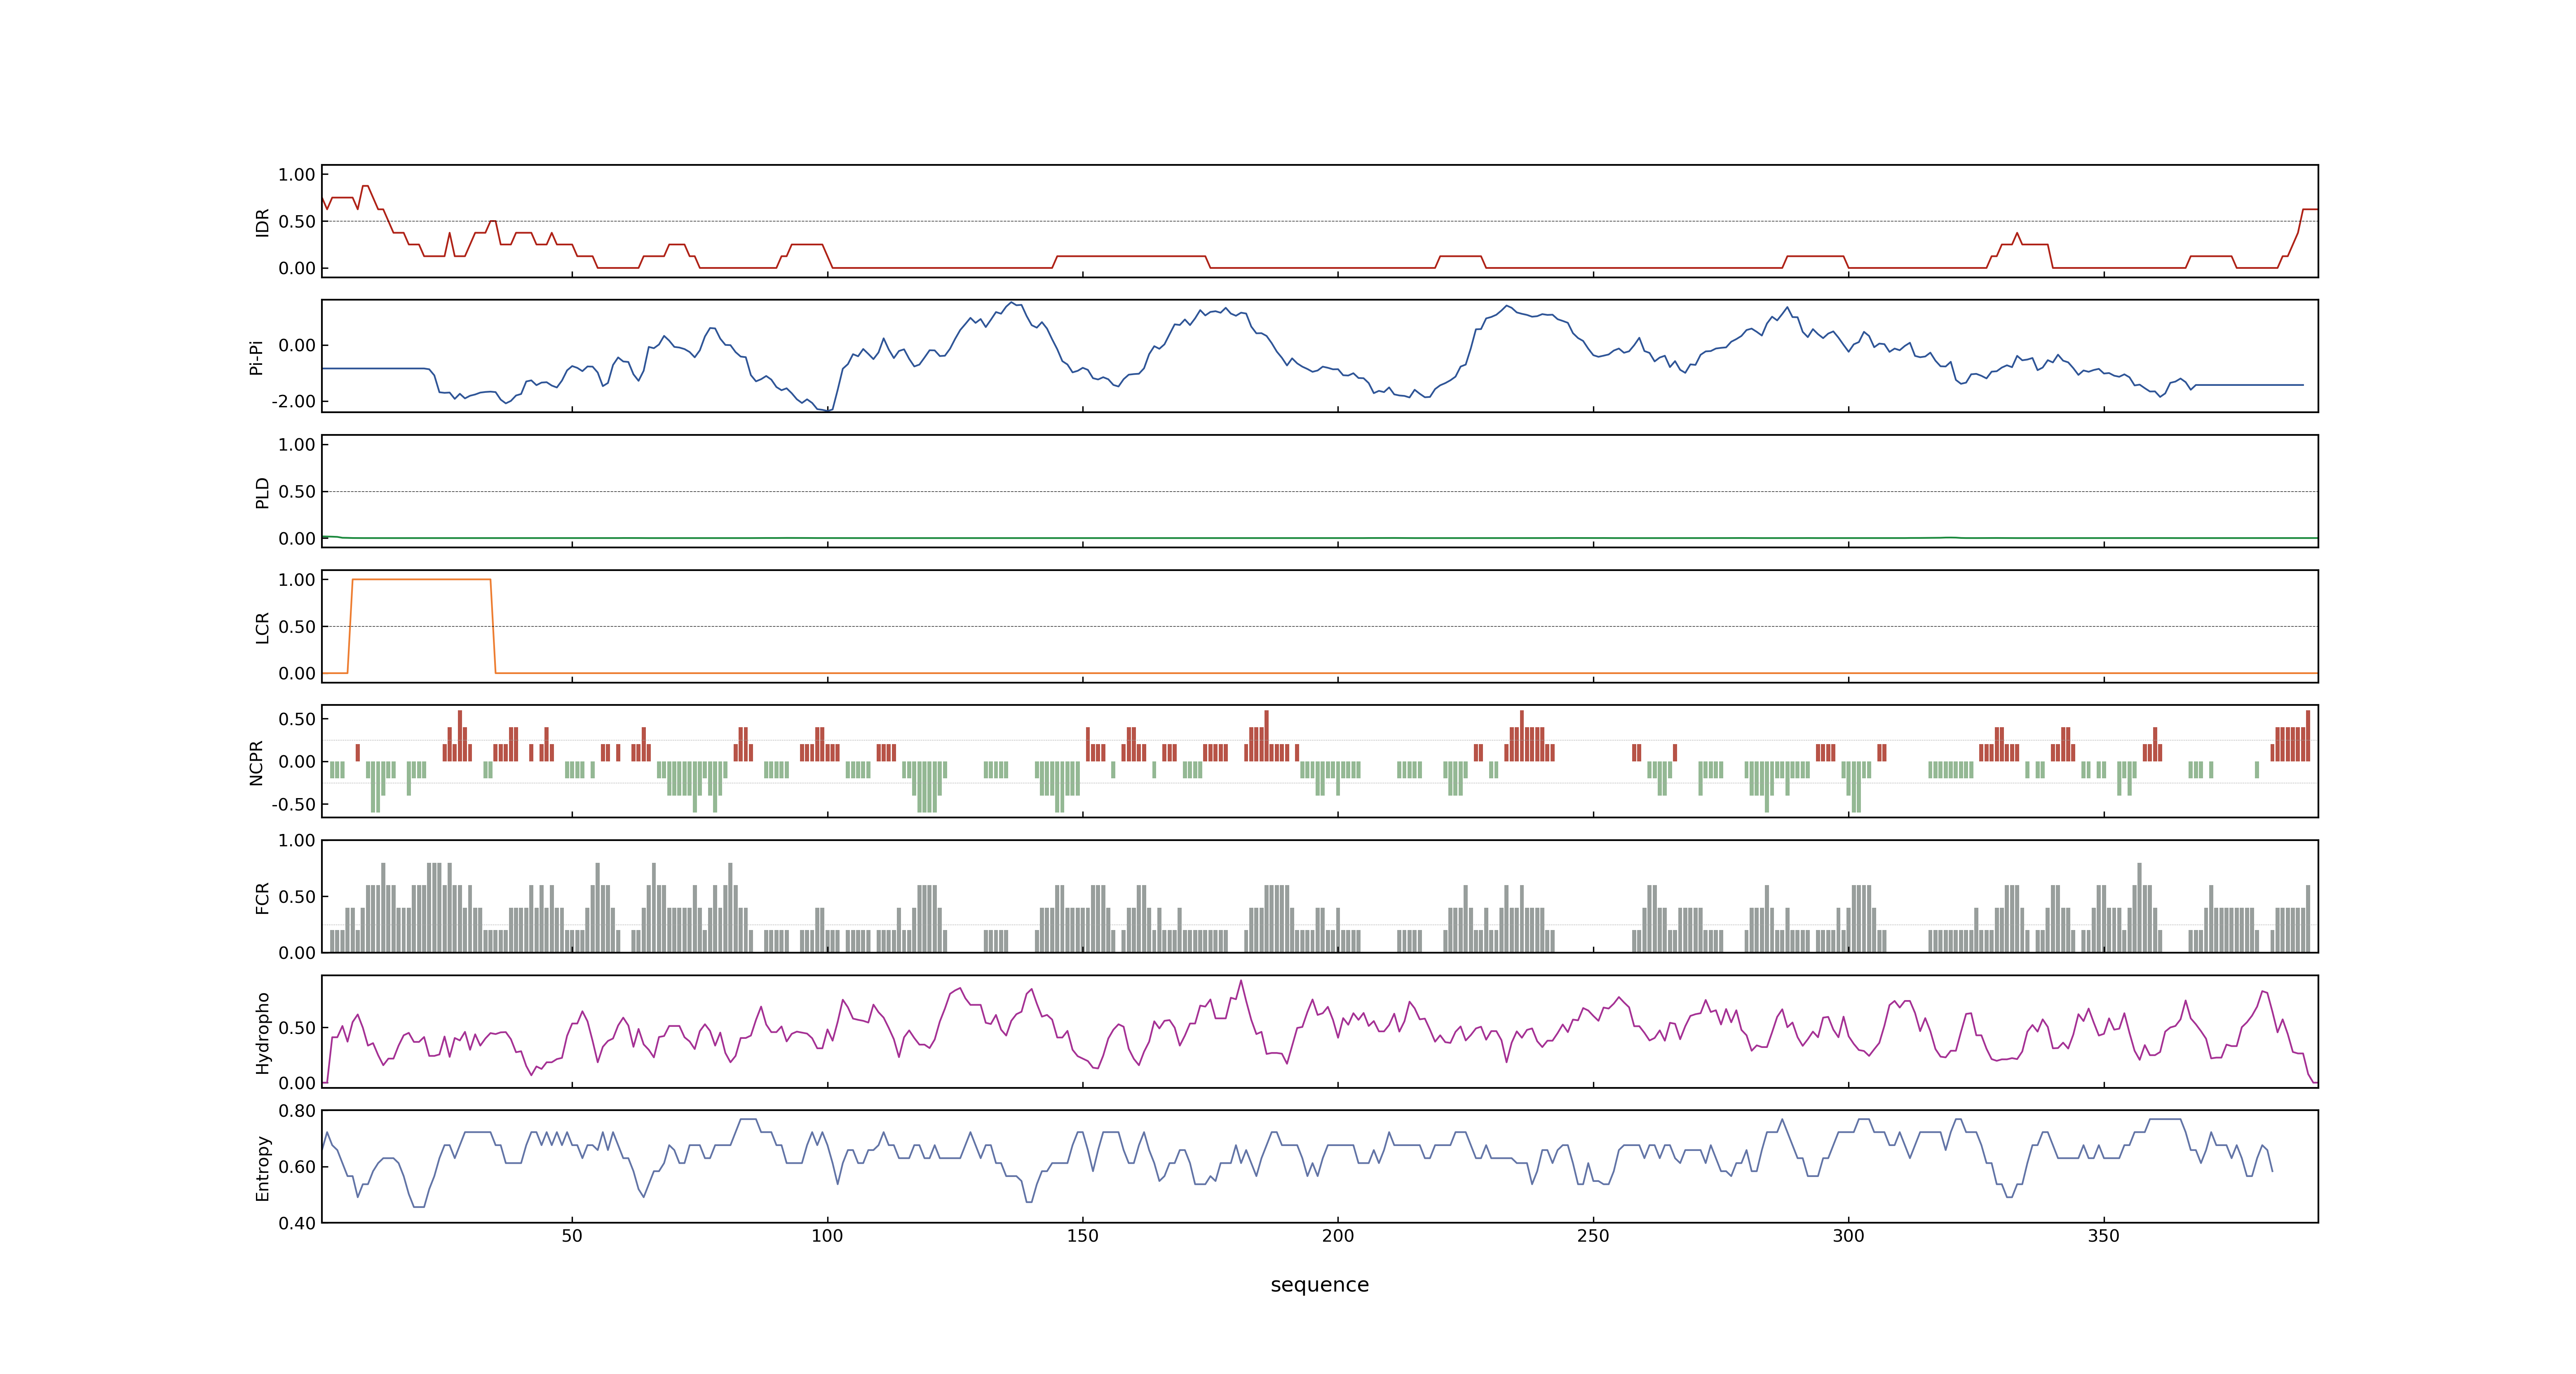Click the x-axis tick label 50
2576x1374 pixels.
pyautogui.click(x=572, y=1235)
